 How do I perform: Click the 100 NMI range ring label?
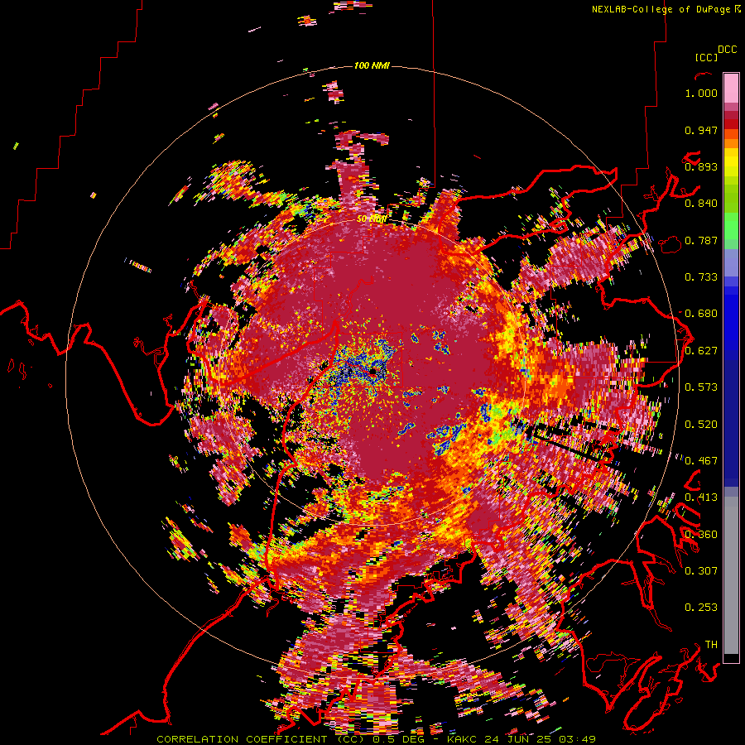coord(372,65)
